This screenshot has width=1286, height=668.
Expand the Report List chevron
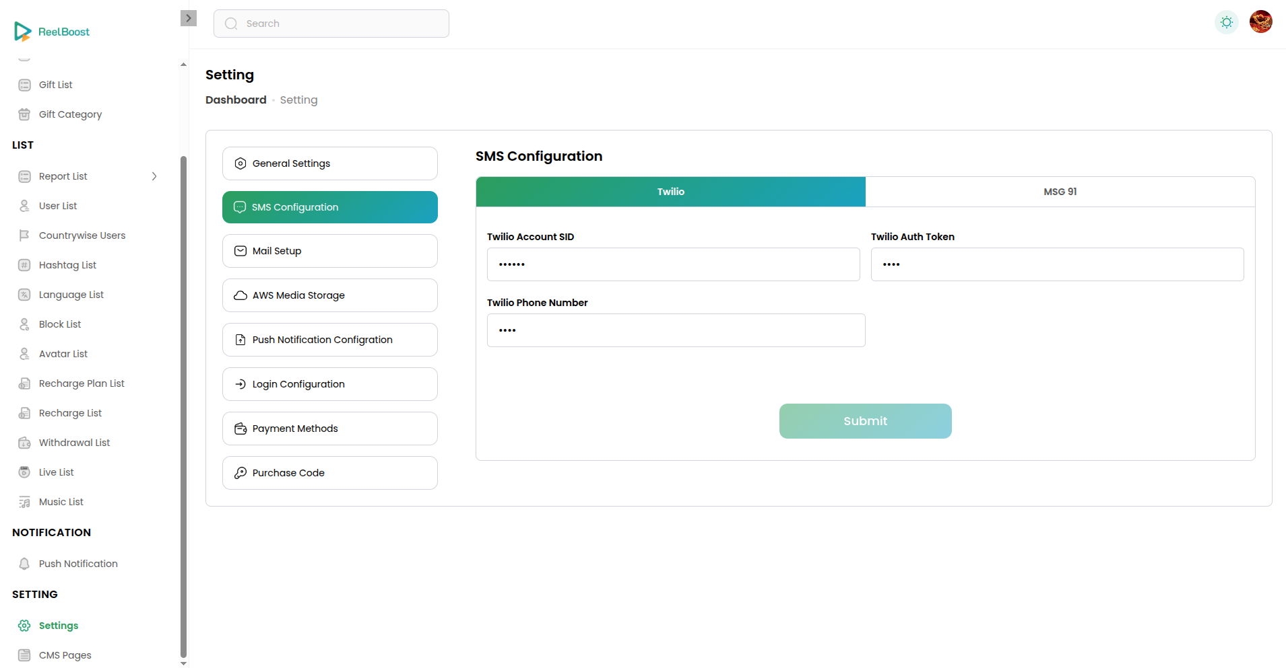coord(154,176)
